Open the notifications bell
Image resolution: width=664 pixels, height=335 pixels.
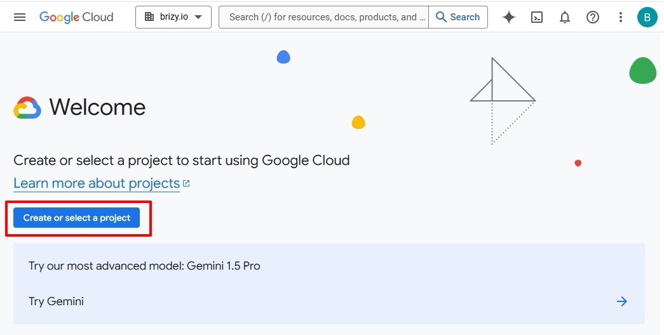(x=564, y=17)
